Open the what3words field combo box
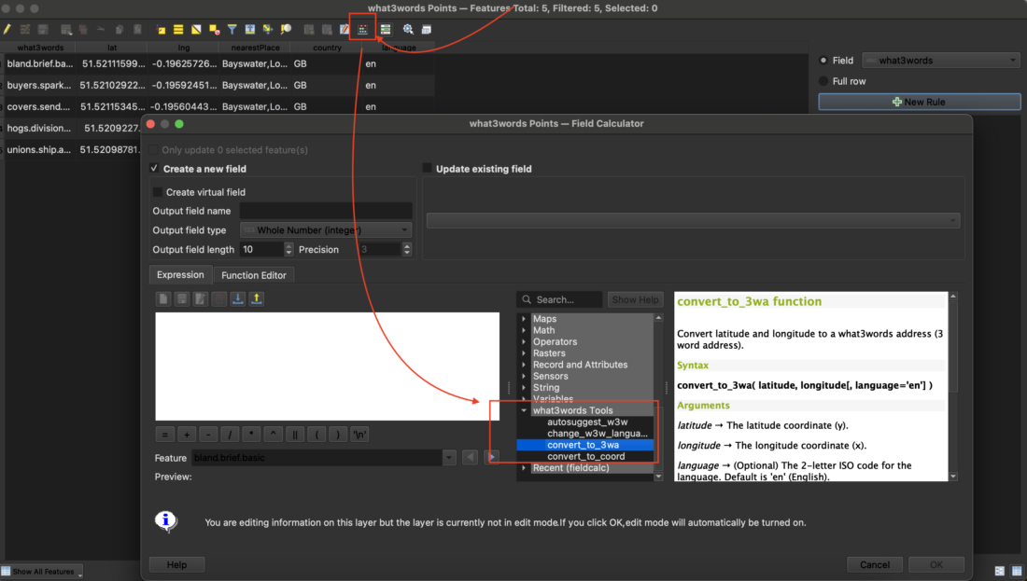Viewport: 1027px width, 581px height. [940, 61]
